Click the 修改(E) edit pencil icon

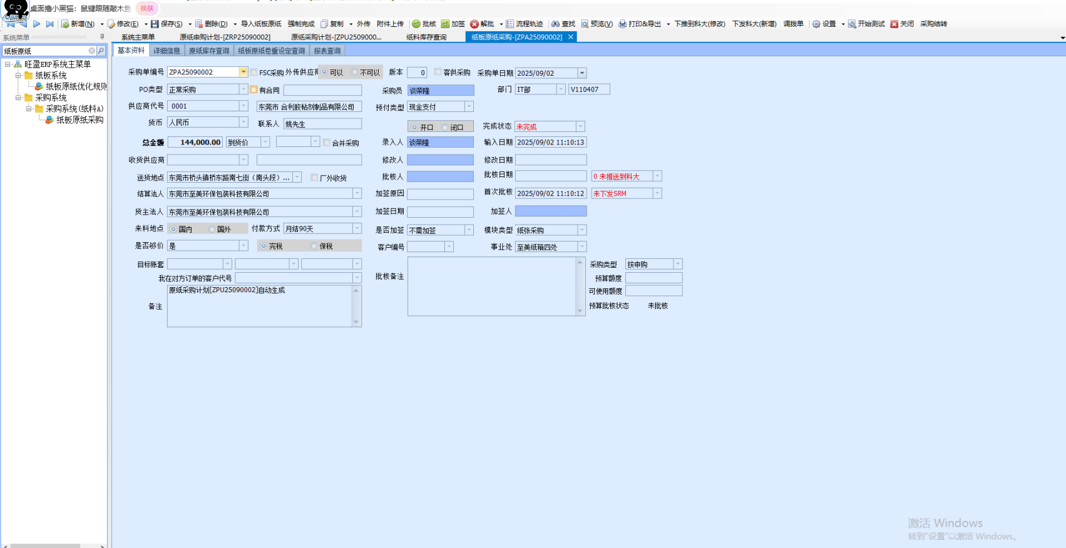pyautogui.click(x=111, y=24)
